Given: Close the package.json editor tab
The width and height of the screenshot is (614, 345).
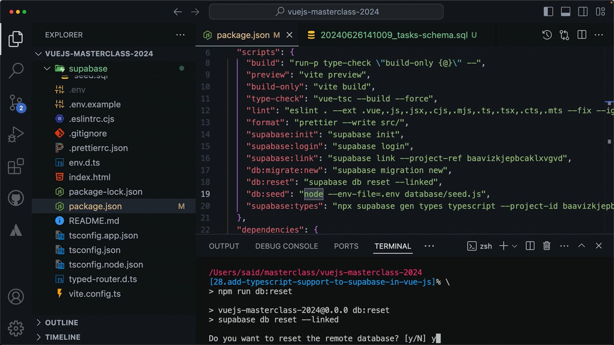Looking at the screenshot, I should [289, 35].
